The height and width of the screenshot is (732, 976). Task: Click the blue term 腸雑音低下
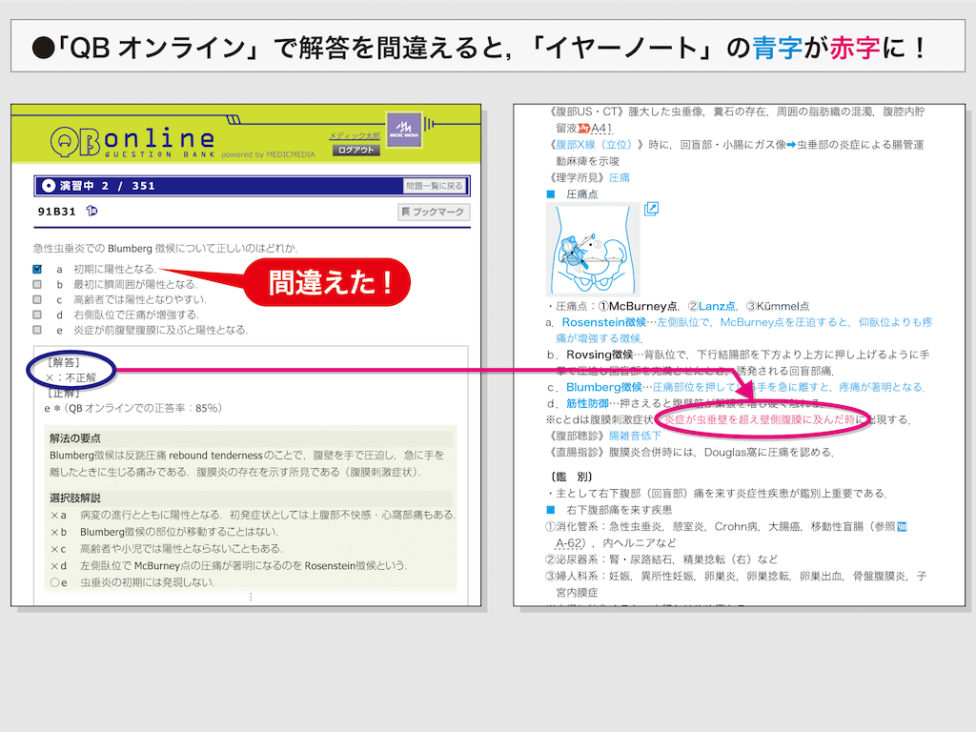click(x=635, y=436)
